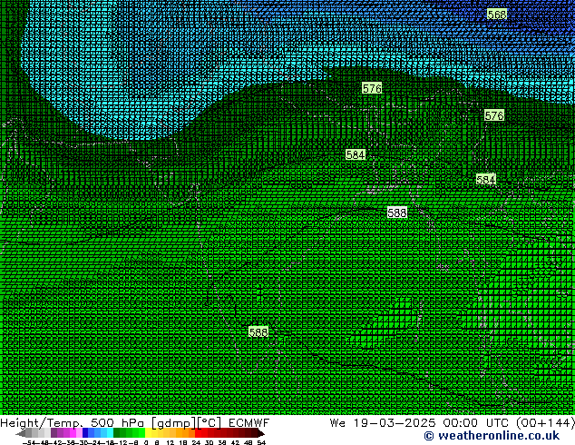Screen dimensions: 575x445
Task: Pick the dark blue legend swatch at -30
Action: click(x=85, y=432)
